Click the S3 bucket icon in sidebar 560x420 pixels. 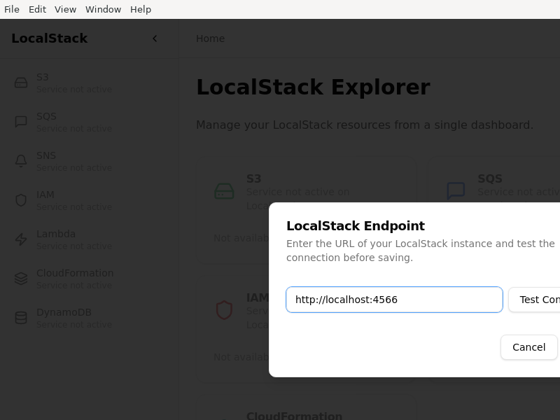(21, 83)
